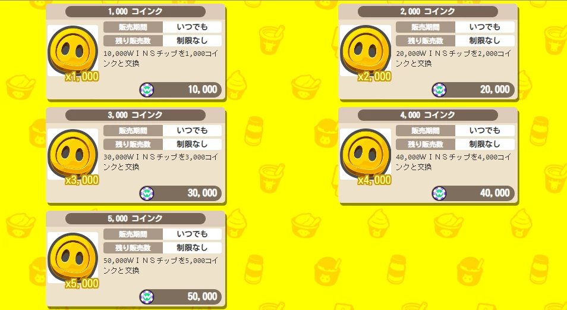Click the WINS chip icon beside 10,000
This screenshot has width=567, height=310.
click(146, 90)
